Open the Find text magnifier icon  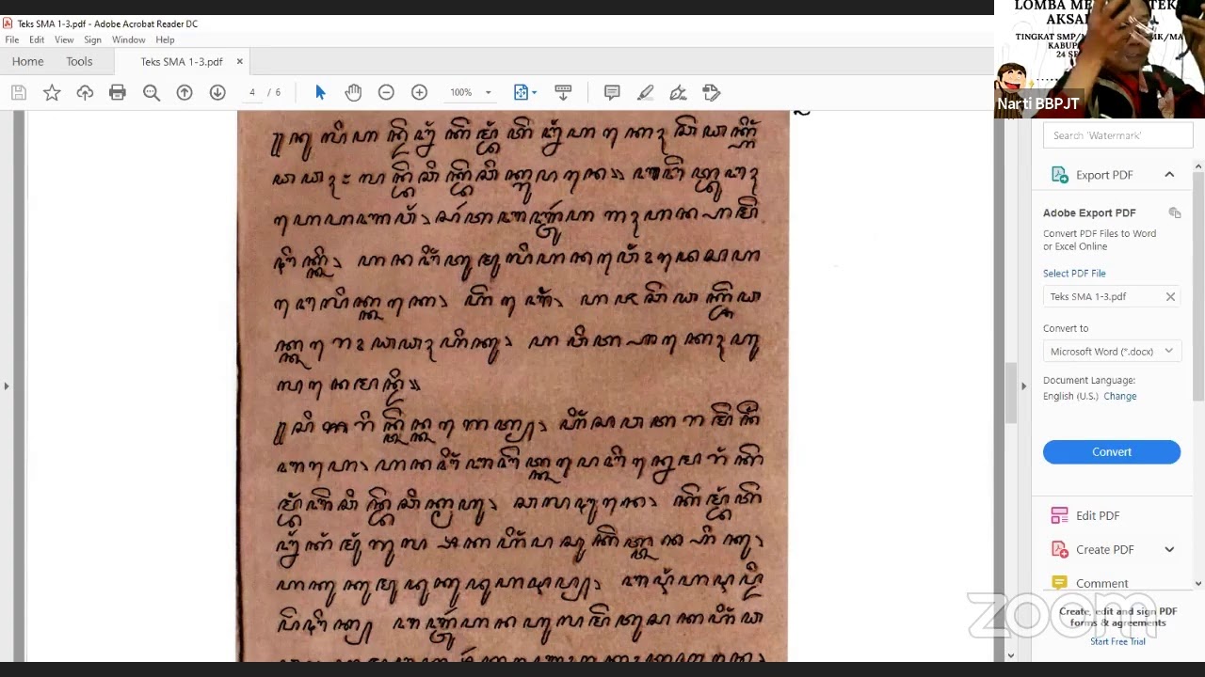coord(151,92)
